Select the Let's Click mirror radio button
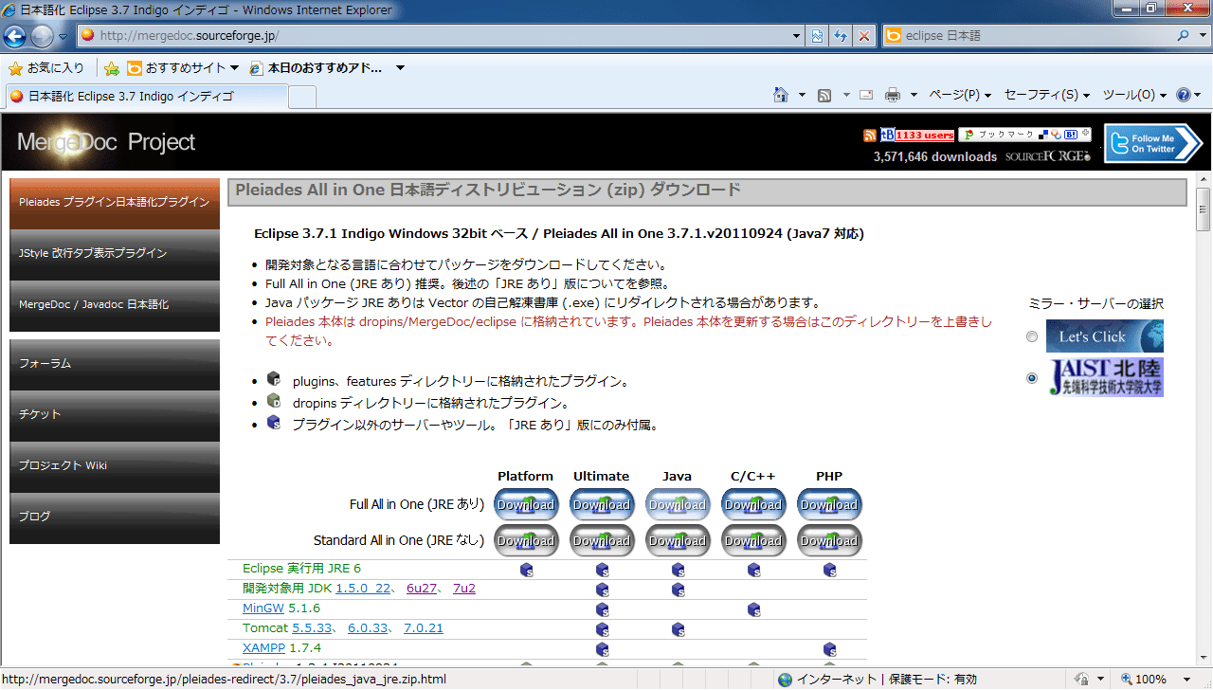Viewport: 1213px width, 690px height. 1032,336
